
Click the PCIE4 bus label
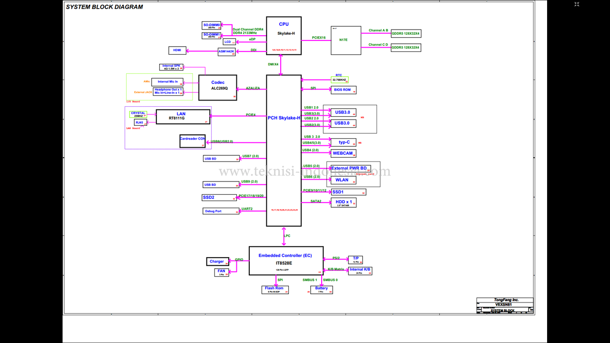tap(251, 115)
